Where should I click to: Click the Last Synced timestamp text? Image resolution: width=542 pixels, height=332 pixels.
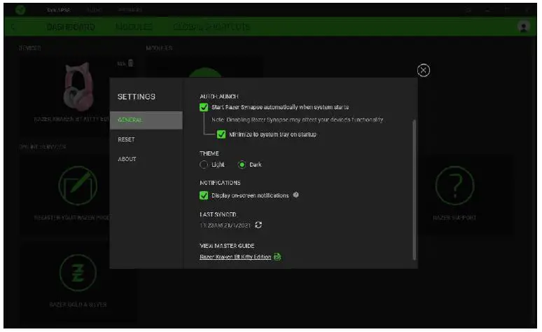(225, 226)
